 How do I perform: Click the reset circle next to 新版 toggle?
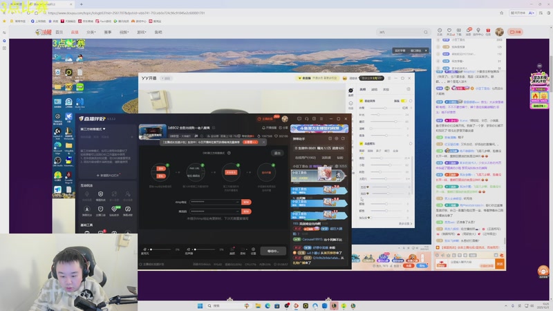[411, 101]
